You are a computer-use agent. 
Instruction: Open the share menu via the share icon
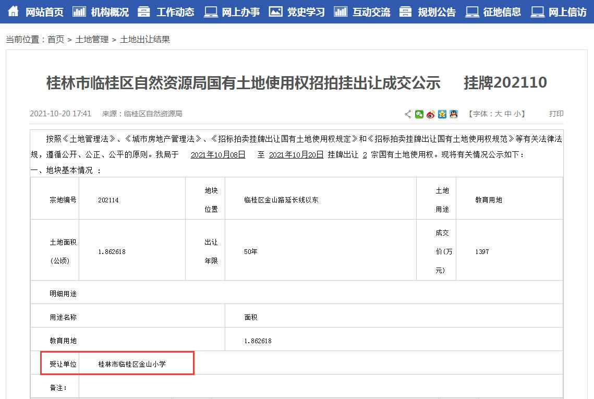[408, 114]
